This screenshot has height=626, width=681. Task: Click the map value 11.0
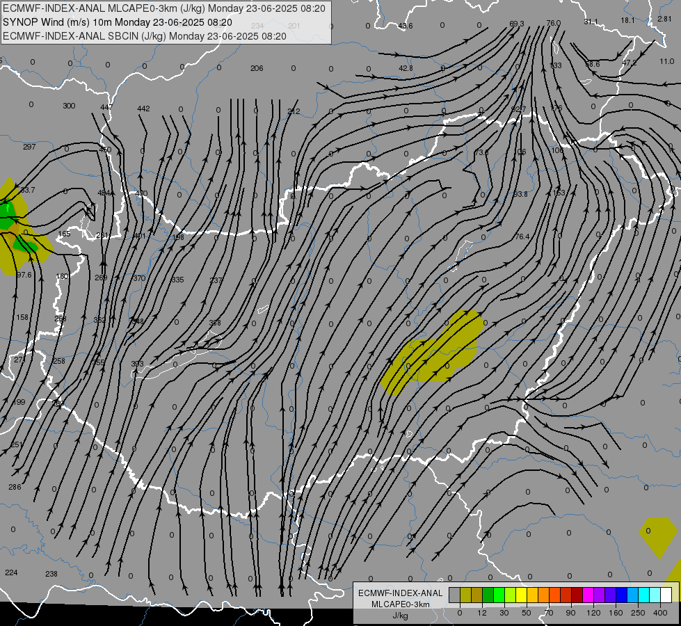(666, 61)
